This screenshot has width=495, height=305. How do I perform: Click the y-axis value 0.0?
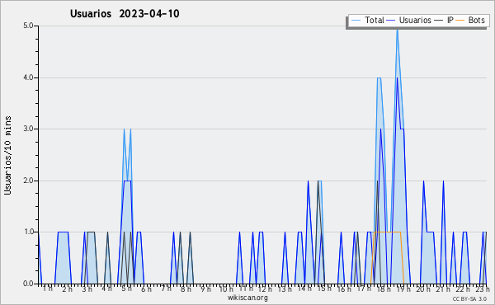pos(28,284)
